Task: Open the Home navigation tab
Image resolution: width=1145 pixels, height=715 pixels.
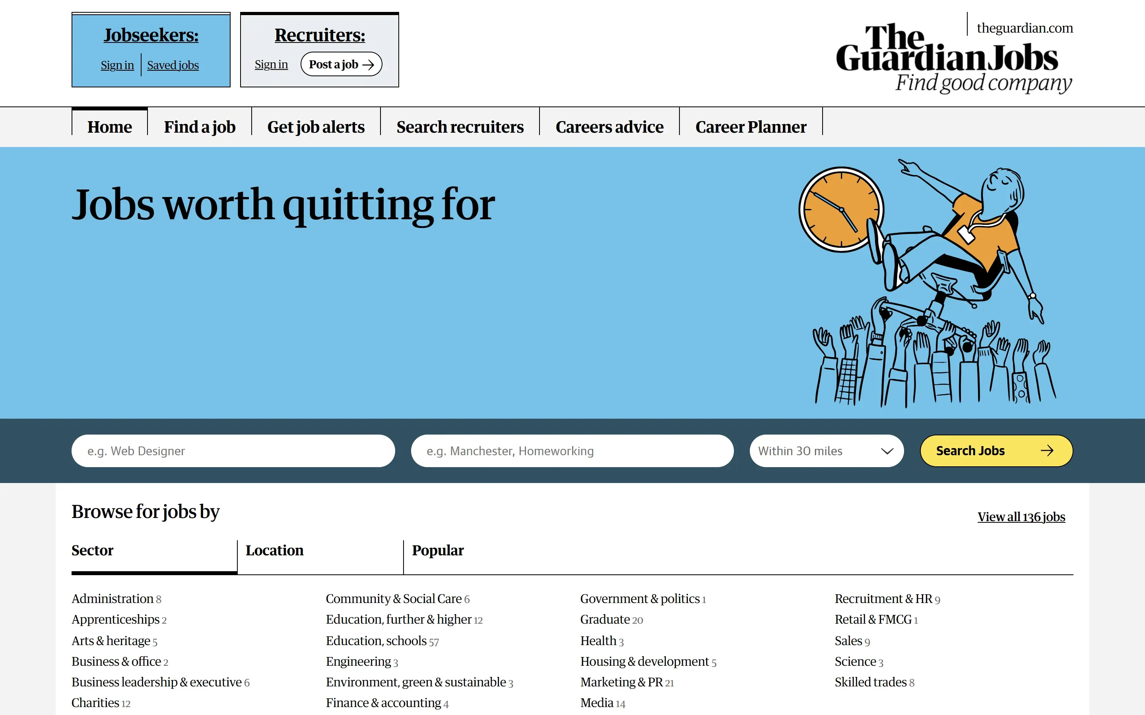Action: [x=110, y=127]
